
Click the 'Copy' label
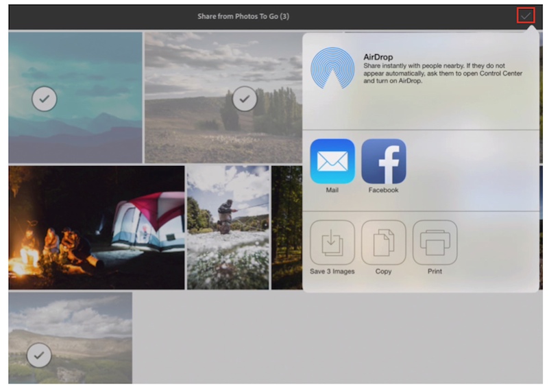tap(383, 271)
